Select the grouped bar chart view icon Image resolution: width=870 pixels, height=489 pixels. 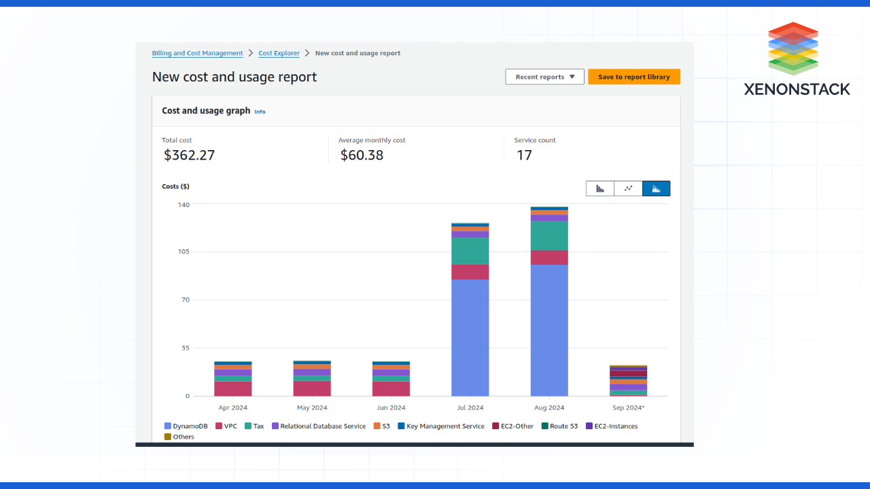pos(599,188)
